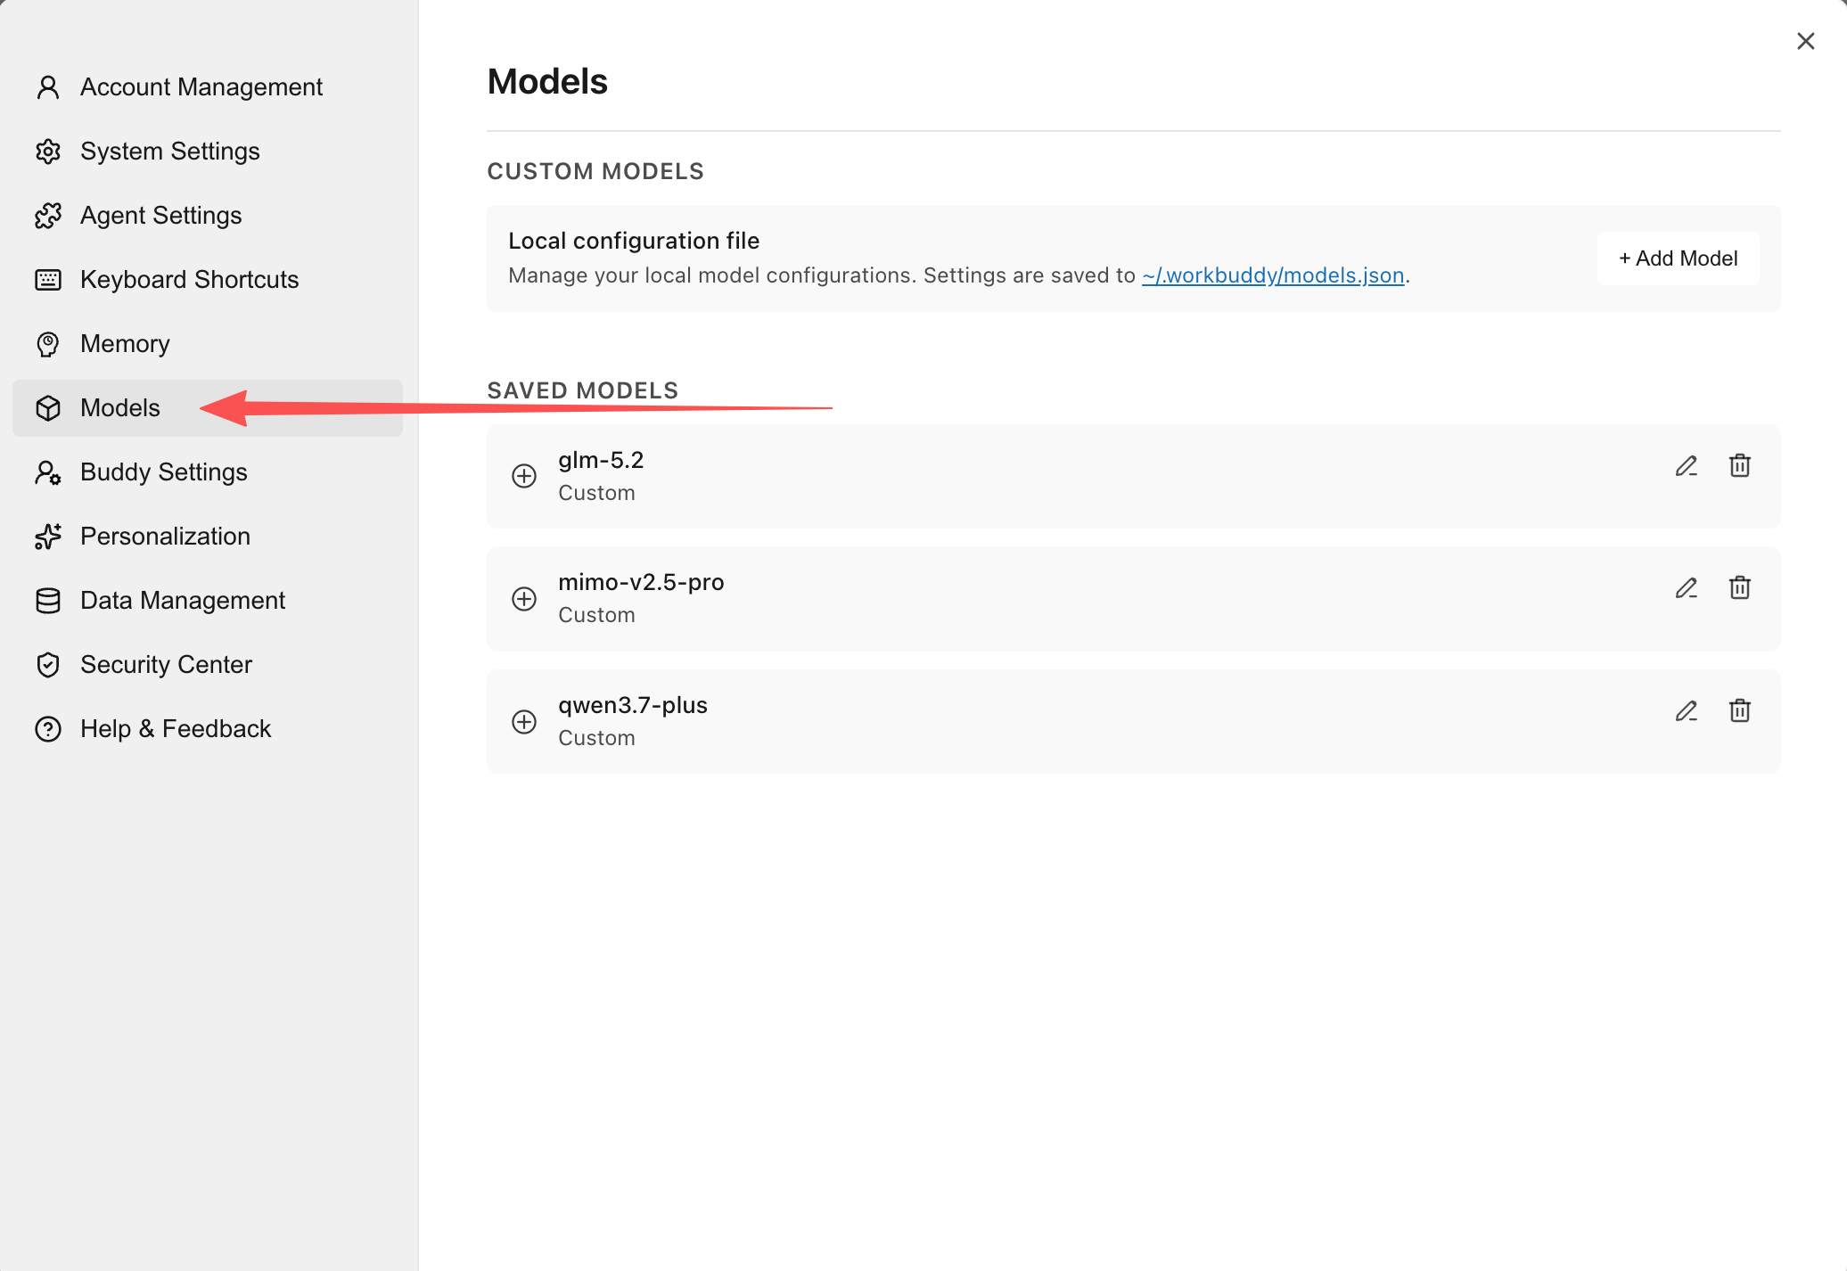Select the qwen3.7-plus model name

633,706
